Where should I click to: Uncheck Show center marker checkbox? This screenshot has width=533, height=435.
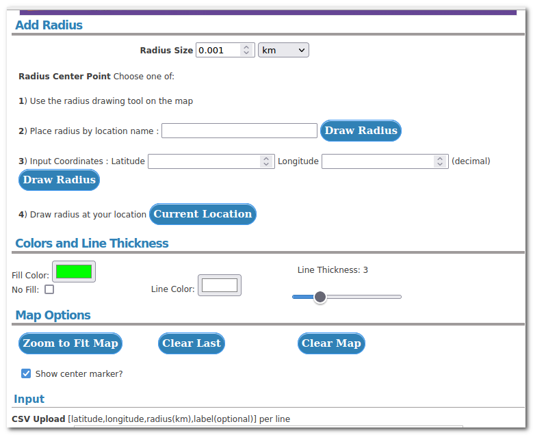pyautogui.click(x=26, y=373)
